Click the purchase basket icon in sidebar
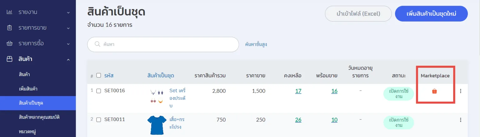The height and width of the screenshot is (137, 480). [9, 43]
